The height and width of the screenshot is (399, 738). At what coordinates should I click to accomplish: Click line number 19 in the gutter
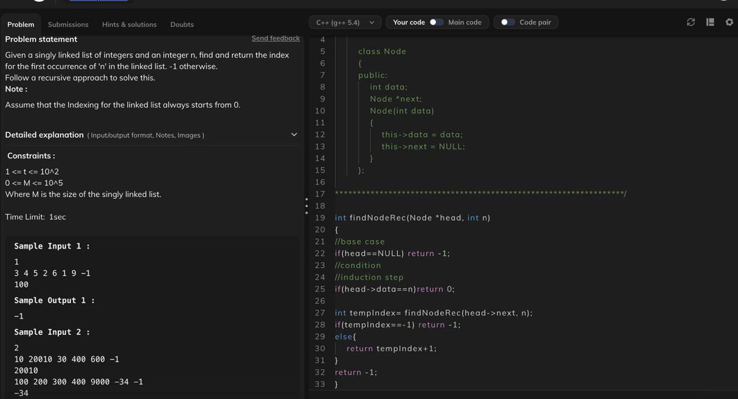pos(320,218)
